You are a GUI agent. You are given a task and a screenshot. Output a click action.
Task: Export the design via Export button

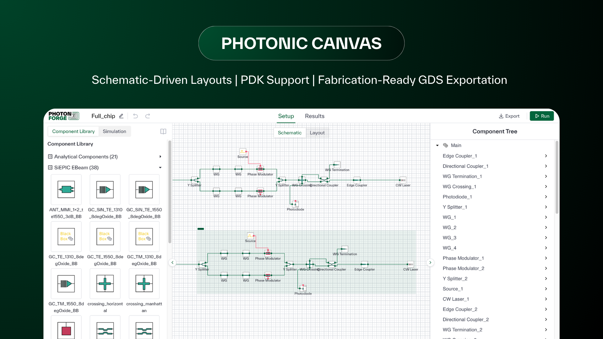(x=509, y=116)
